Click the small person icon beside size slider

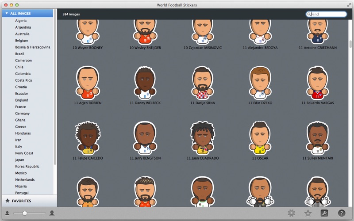pyautogui.click(x=7, y=213)
